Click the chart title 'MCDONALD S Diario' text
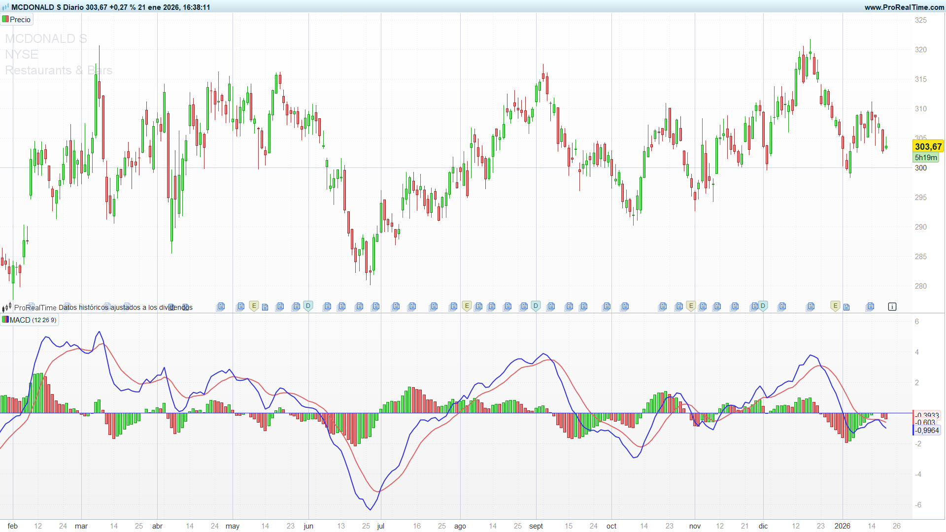Viewport: 946px width, 532px height. click(47, 7)
